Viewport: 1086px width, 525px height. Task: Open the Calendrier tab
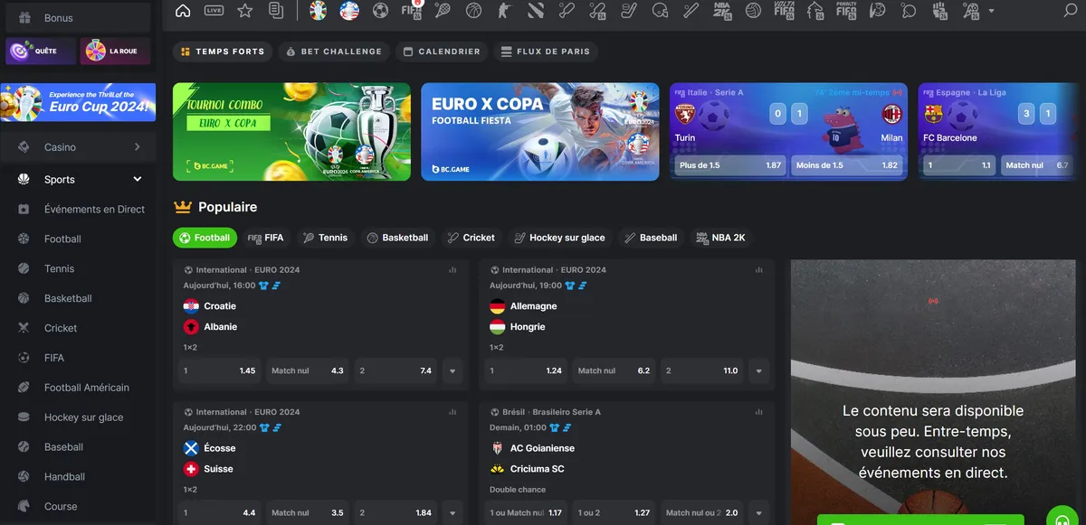tap(441, 52)
